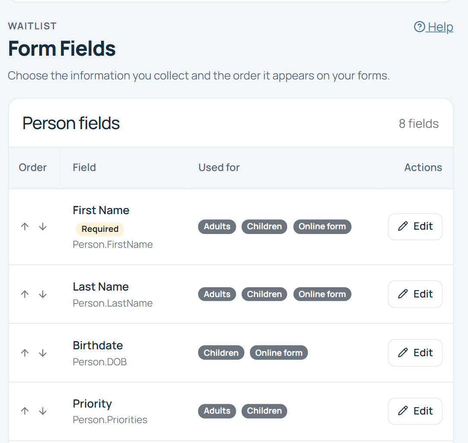Click the Field column header
Viewport: 468px width, 443px height.
pos(85,168)
